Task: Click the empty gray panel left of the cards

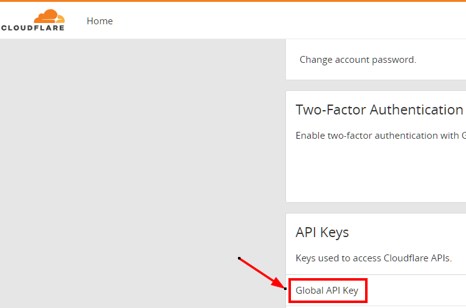Action: click(x=143, y=173)
